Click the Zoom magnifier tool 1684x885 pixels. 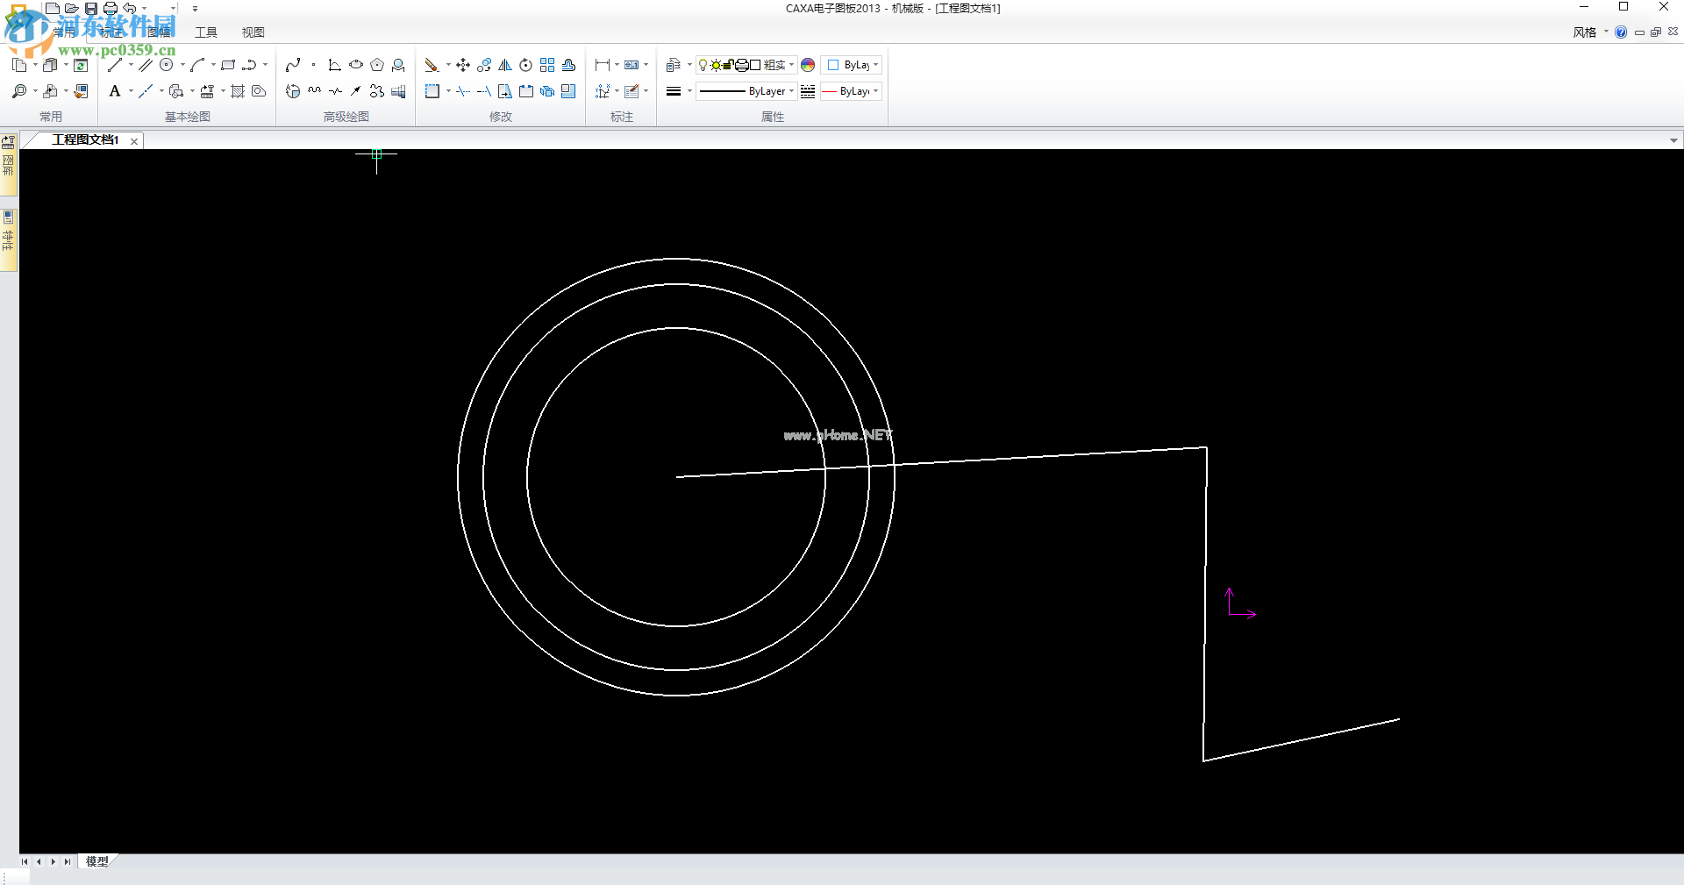coord(19,91)
